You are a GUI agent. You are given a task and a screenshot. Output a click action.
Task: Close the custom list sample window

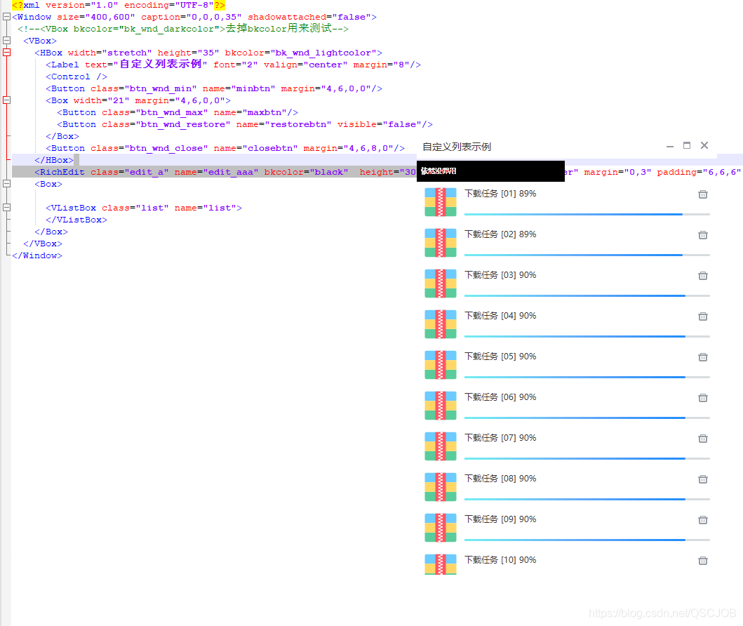click(704, 145)
